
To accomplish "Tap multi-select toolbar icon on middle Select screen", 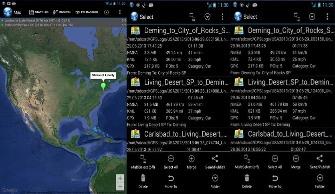I will [x=192, y=17].
